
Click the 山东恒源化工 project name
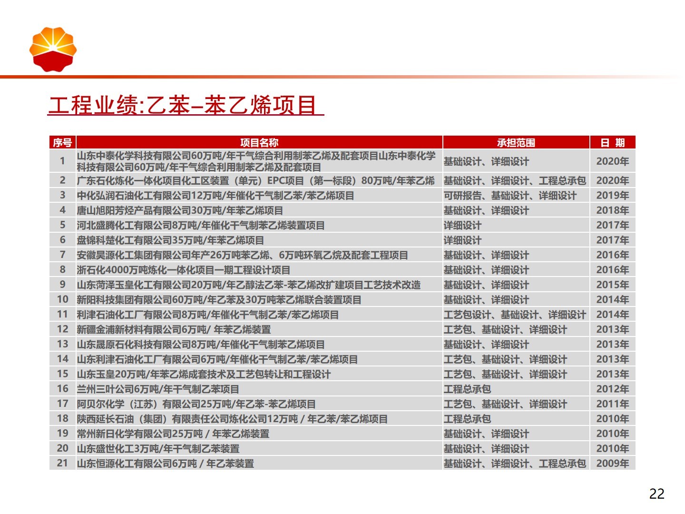pyautogui.click(x=166, y=464)
